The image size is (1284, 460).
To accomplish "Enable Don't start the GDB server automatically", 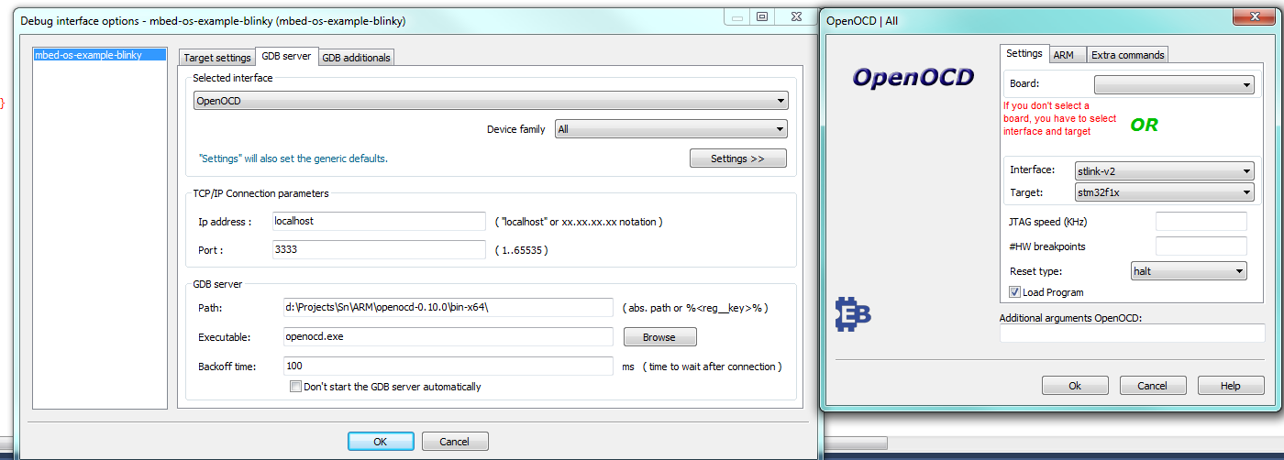I will click(x=295, y=387).
